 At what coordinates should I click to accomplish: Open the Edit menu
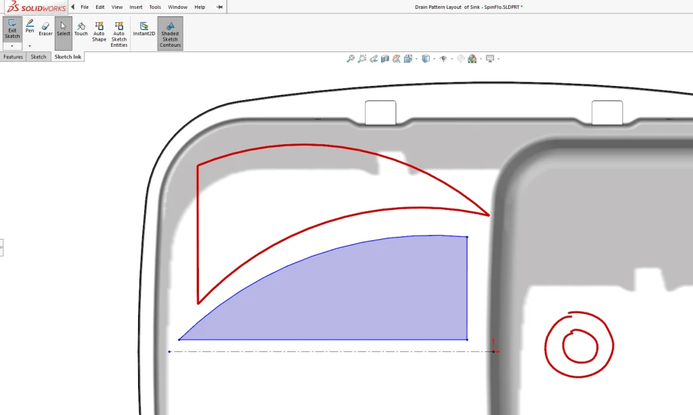(x=100, y=7)
